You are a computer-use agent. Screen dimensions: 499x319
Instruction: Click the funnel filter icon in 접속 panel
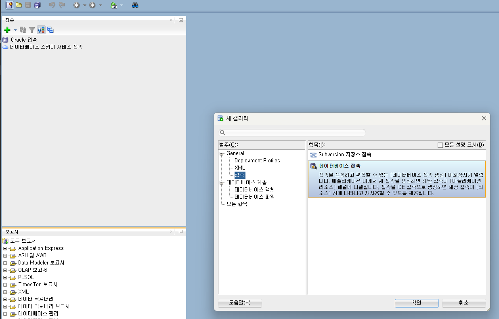pos(32,30)
